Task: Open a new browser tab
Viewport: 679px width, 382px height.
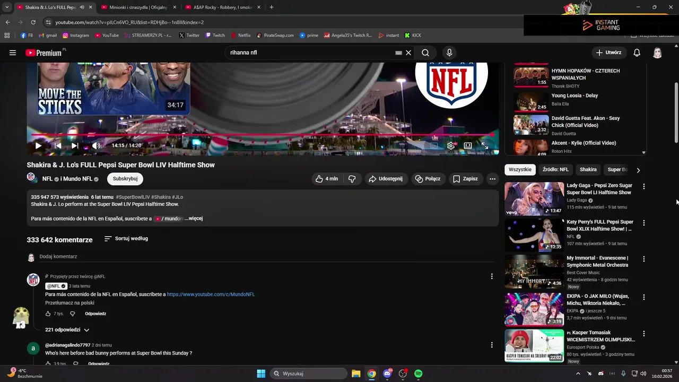Action: (272, 7)
